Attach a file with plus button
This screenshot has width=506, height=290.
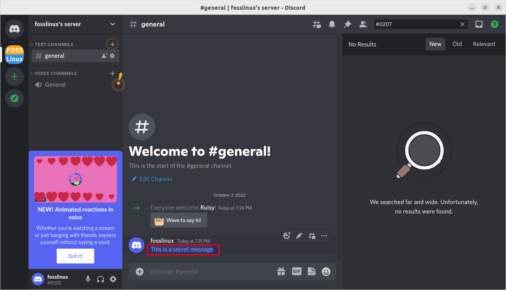pos(140,271)
